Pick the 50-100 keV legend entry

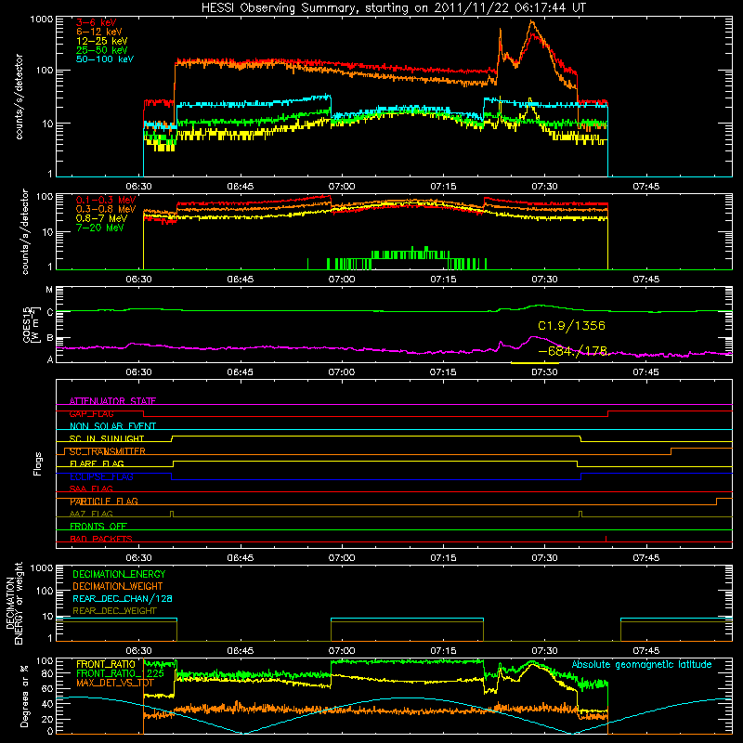coord(105,59)
